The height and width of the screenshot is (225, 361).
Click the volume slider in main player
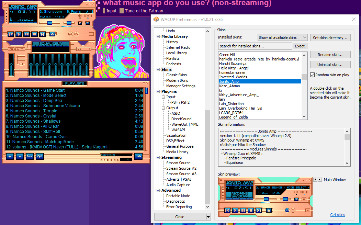[50, 23]
